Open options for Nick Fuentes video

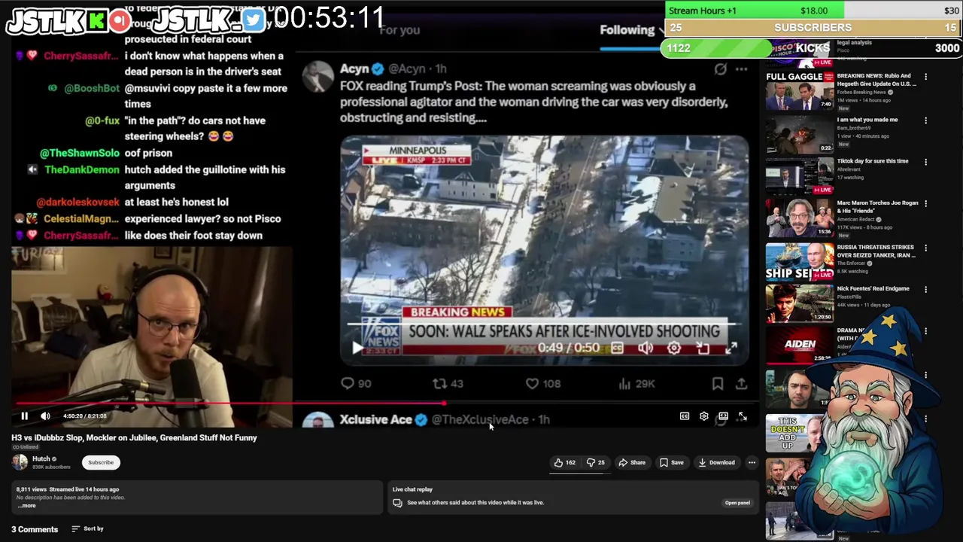925,289
